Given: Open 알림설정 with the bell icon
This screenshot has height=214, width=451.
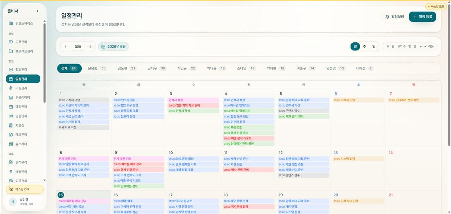Looking at the screenshot, I should click(394, 17).
